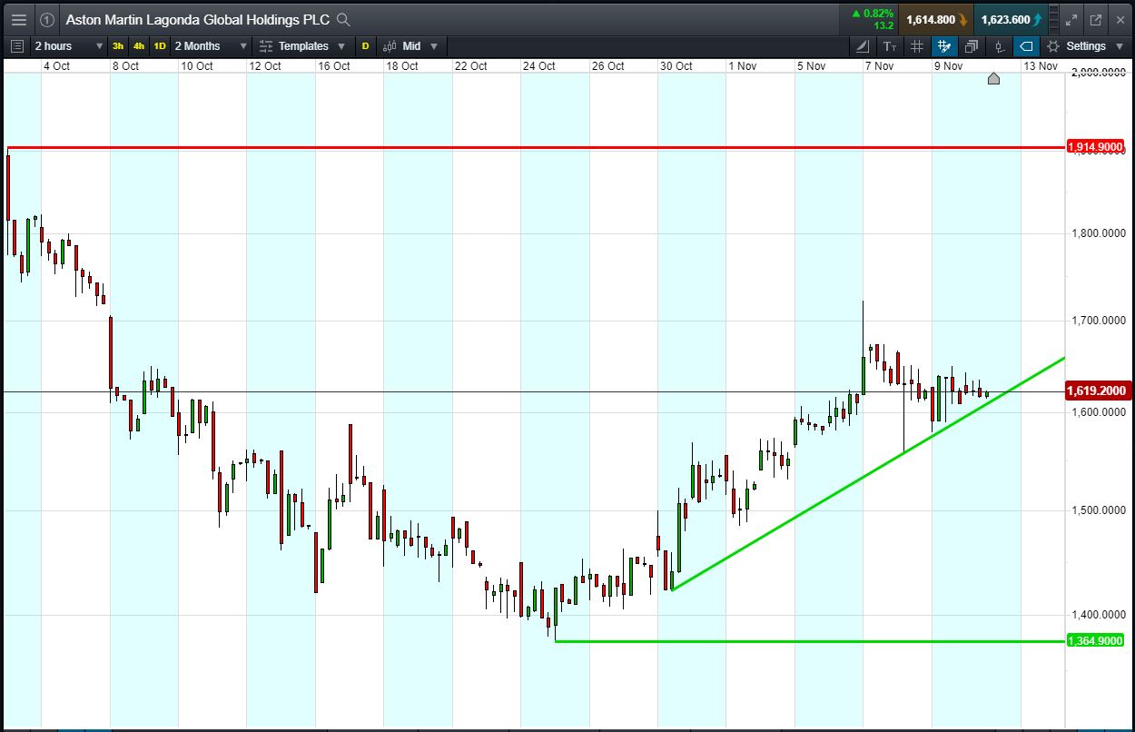
Task: Click the 0.82% daily change value
Action: (x=879, y=14)
